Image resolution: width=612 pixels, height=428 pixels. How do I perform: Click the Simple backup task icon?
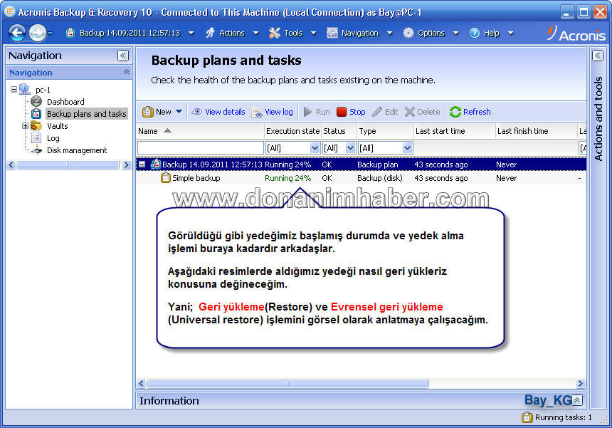tap(166, 178)
